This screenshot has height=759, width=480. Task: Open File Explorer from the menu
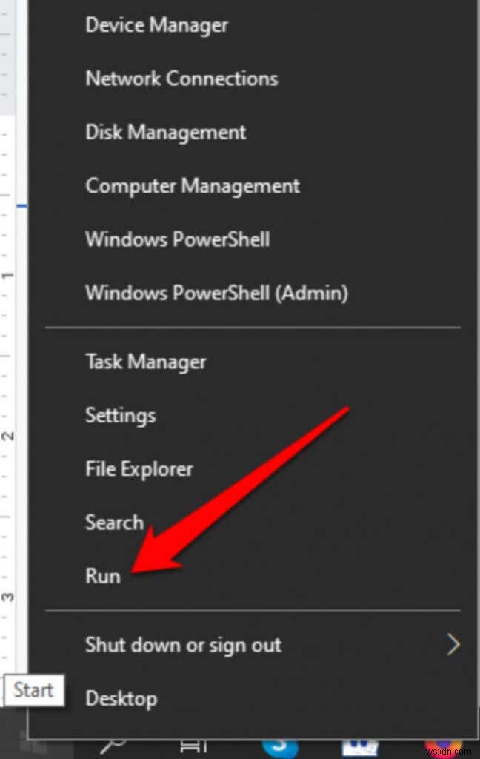139,468
